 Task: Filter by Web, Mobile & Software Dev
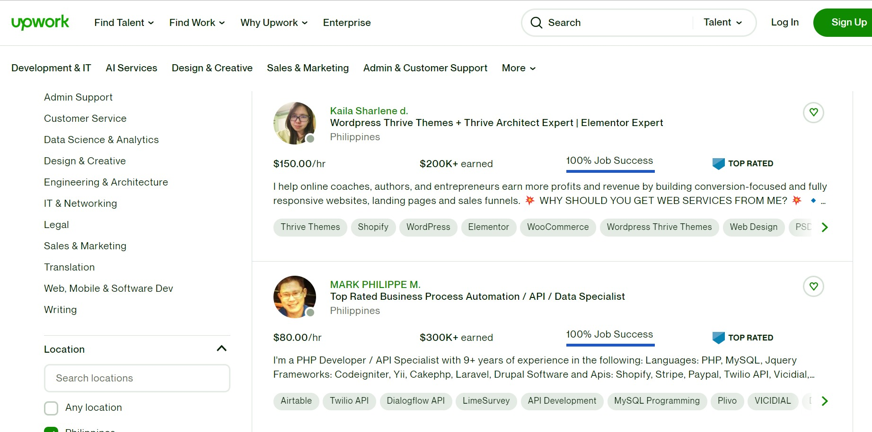pyautogui.click(x=108, y=288)
